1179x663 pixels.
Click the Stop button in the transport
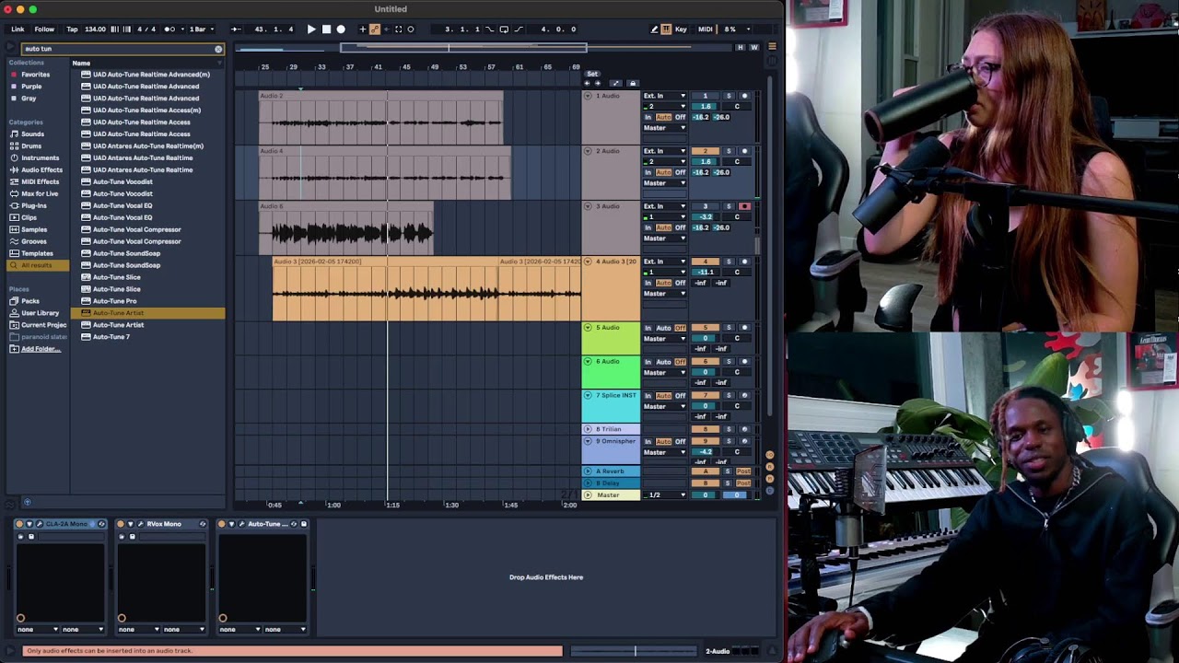(x=326, y=29)
